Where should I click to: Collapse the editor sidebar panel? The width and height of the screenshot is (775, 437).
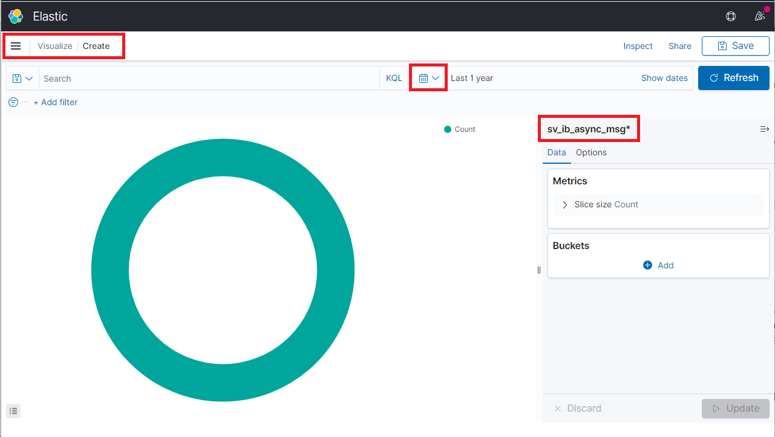[764, 129]
